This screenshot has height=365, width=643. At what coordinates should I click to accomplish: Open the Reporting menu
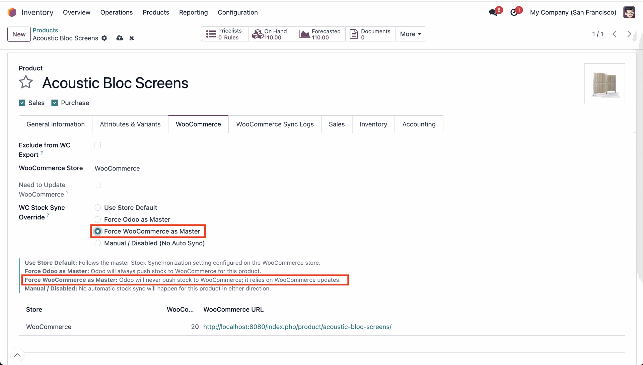pos(193,12)
